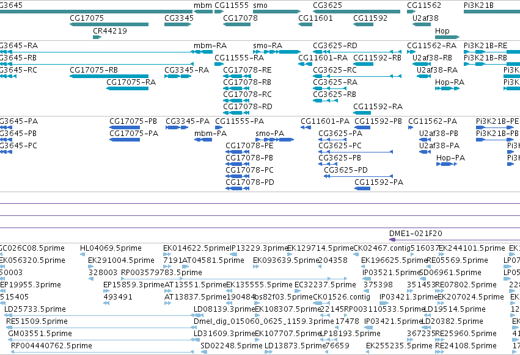Open the CG11592-RA transcript label
Viewport: 520px width, 355px height.
(x=378, y=107)
